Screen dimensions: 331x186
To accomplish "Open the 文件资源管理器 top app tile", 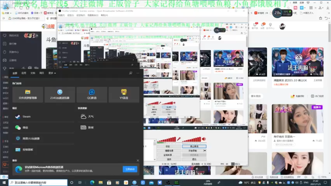I will coord(28,95).
